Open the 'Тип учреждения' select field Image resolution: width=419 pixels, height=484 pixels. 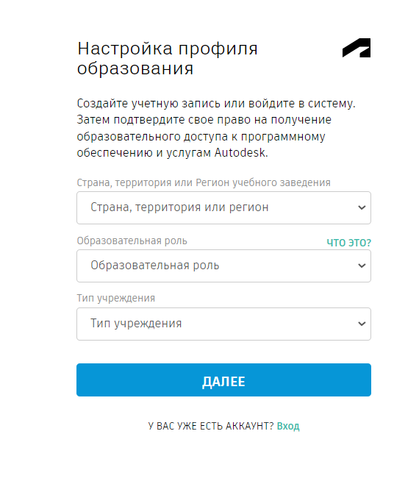click(x=223, y=324)
